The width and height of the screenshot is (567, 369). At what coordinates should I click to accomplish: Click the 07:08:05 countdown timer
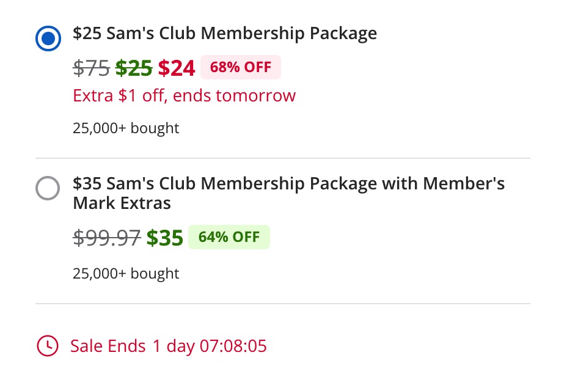[x=233, y=346]
